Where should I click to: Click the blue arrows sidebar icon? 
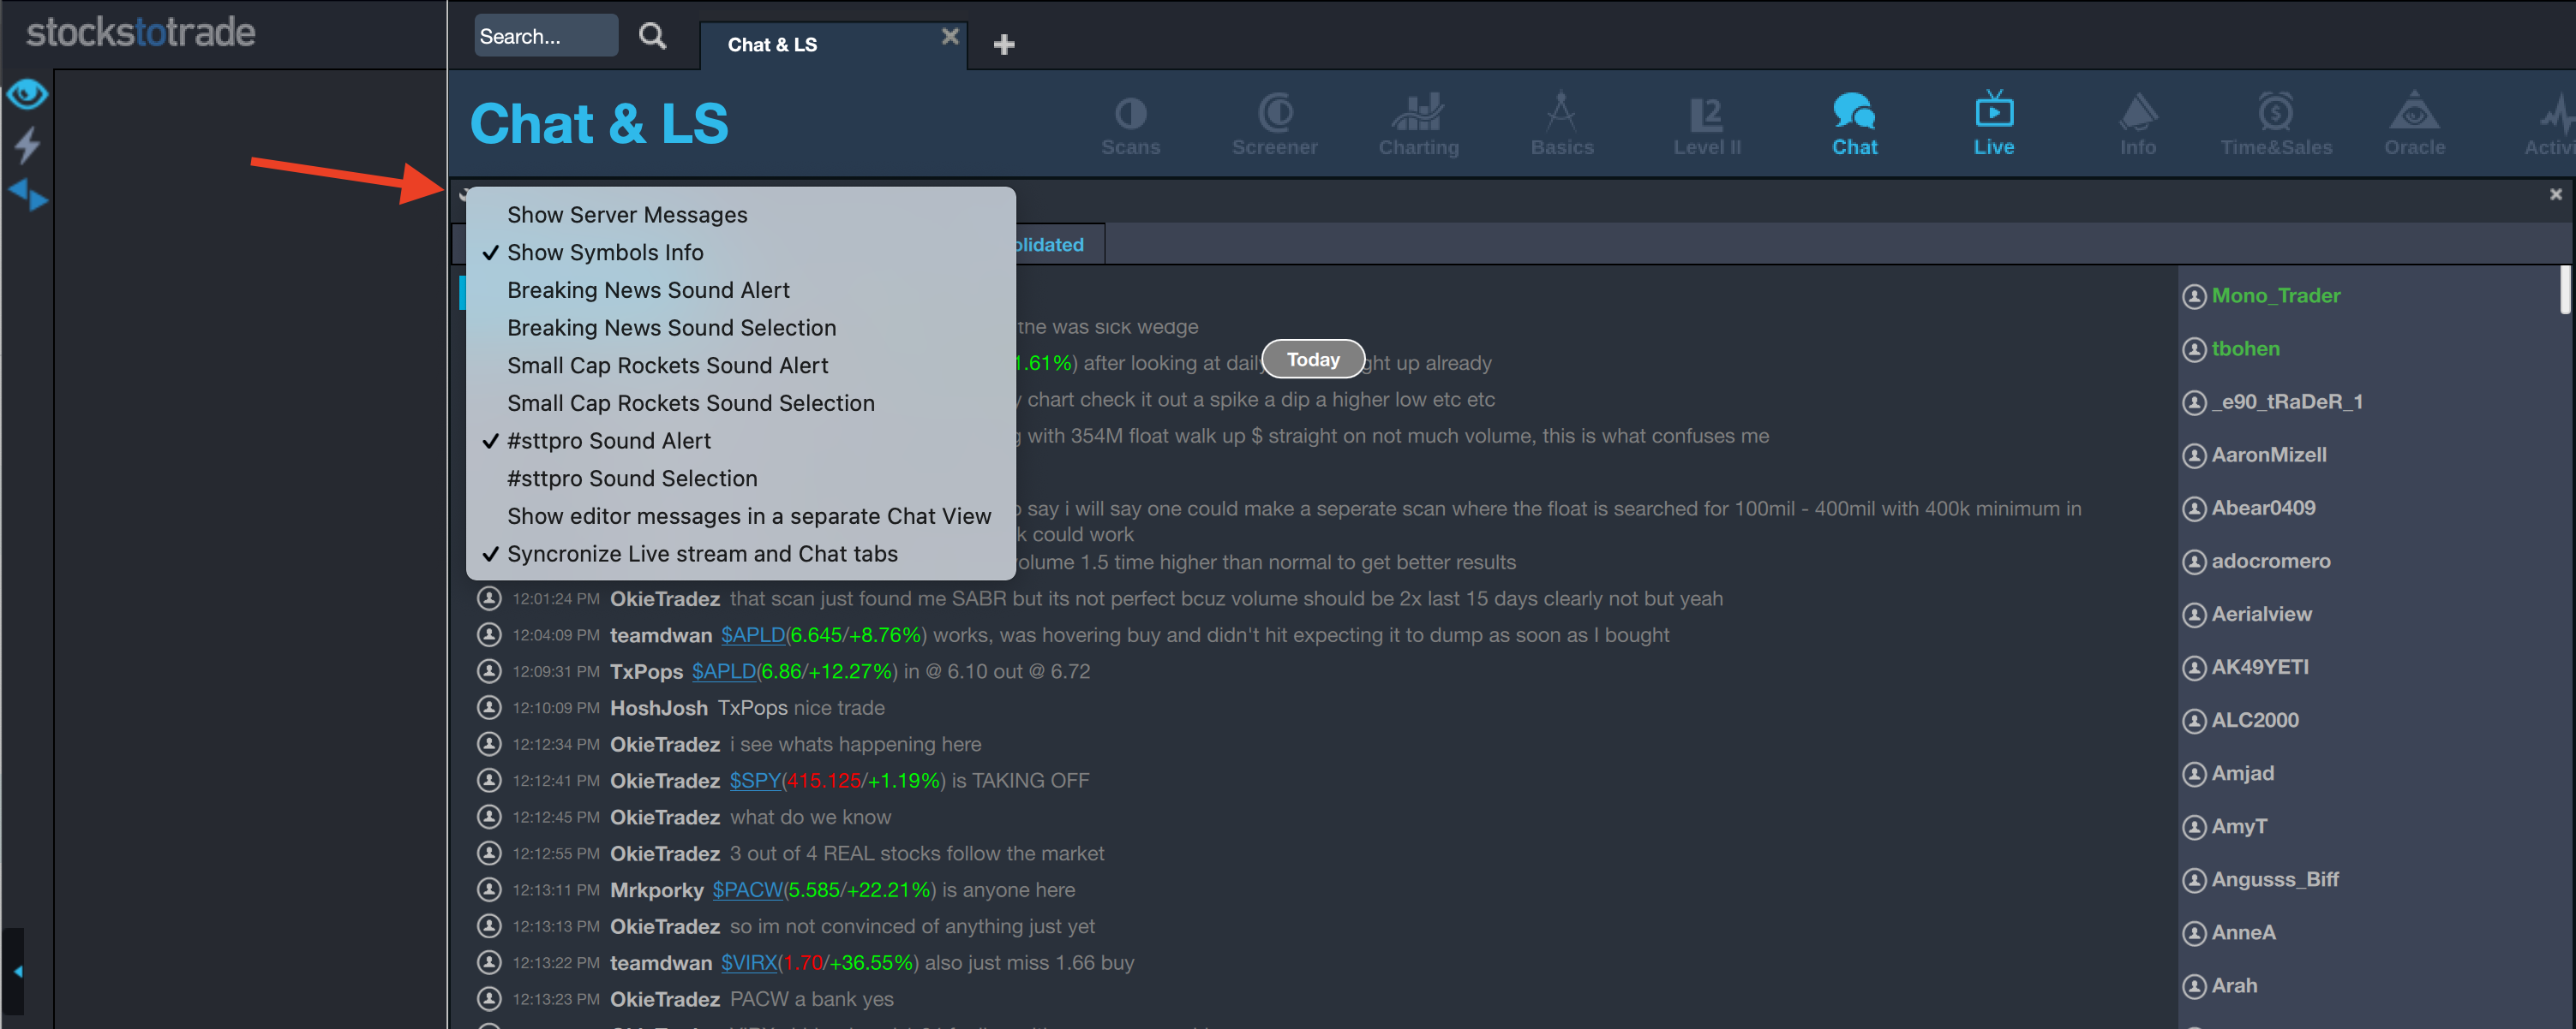tap(27, 195)
